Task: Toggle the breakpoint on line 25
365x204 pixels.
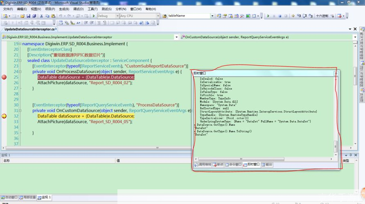Action: click(4, 77)
